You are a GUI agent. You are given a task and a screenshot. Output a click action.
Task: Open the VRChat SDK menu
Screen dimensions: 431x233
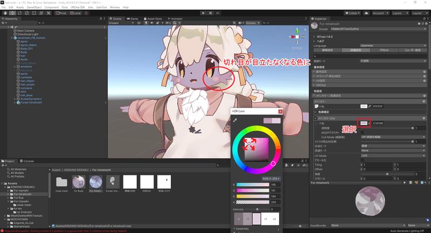(x=78, y=8)
